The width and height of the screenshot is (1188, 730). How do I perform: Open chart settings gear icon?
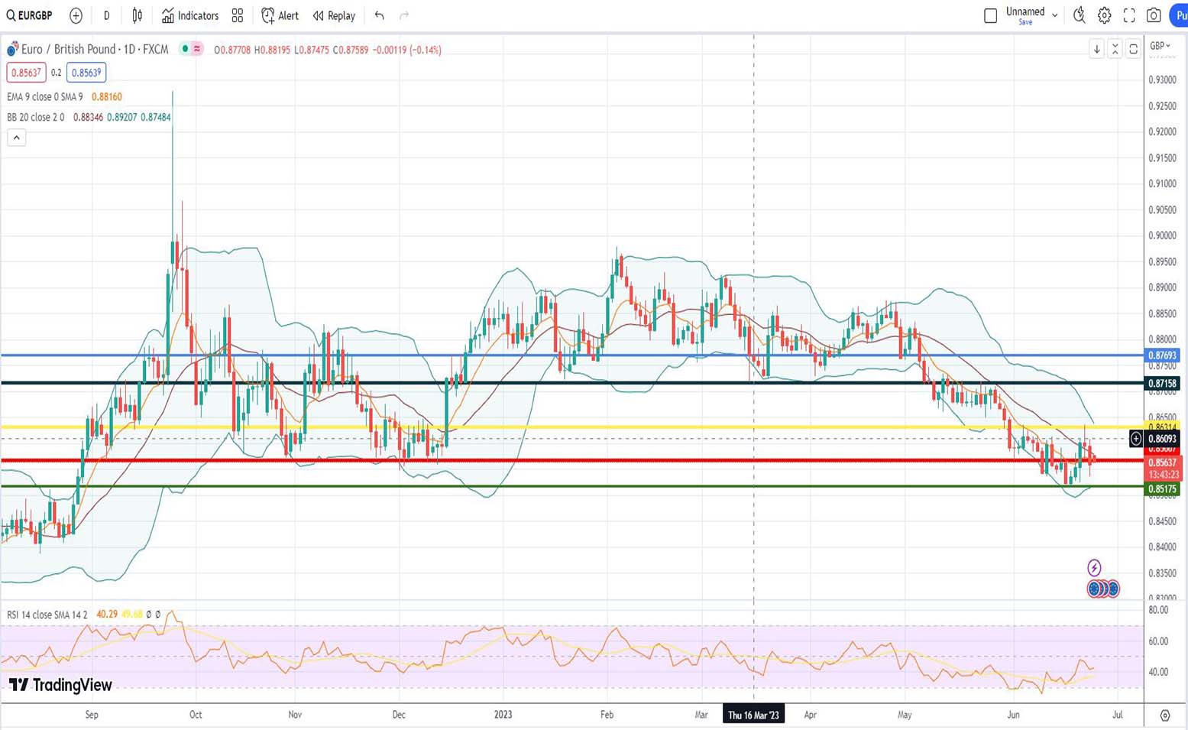[x=1104, y=15]
